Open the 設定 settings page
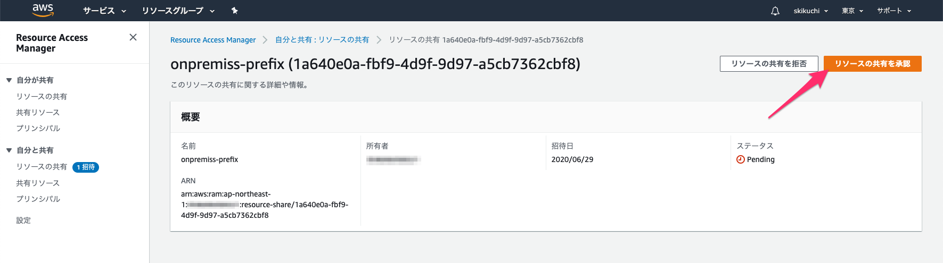Screen dimensions: 943x263 (23, 220)
